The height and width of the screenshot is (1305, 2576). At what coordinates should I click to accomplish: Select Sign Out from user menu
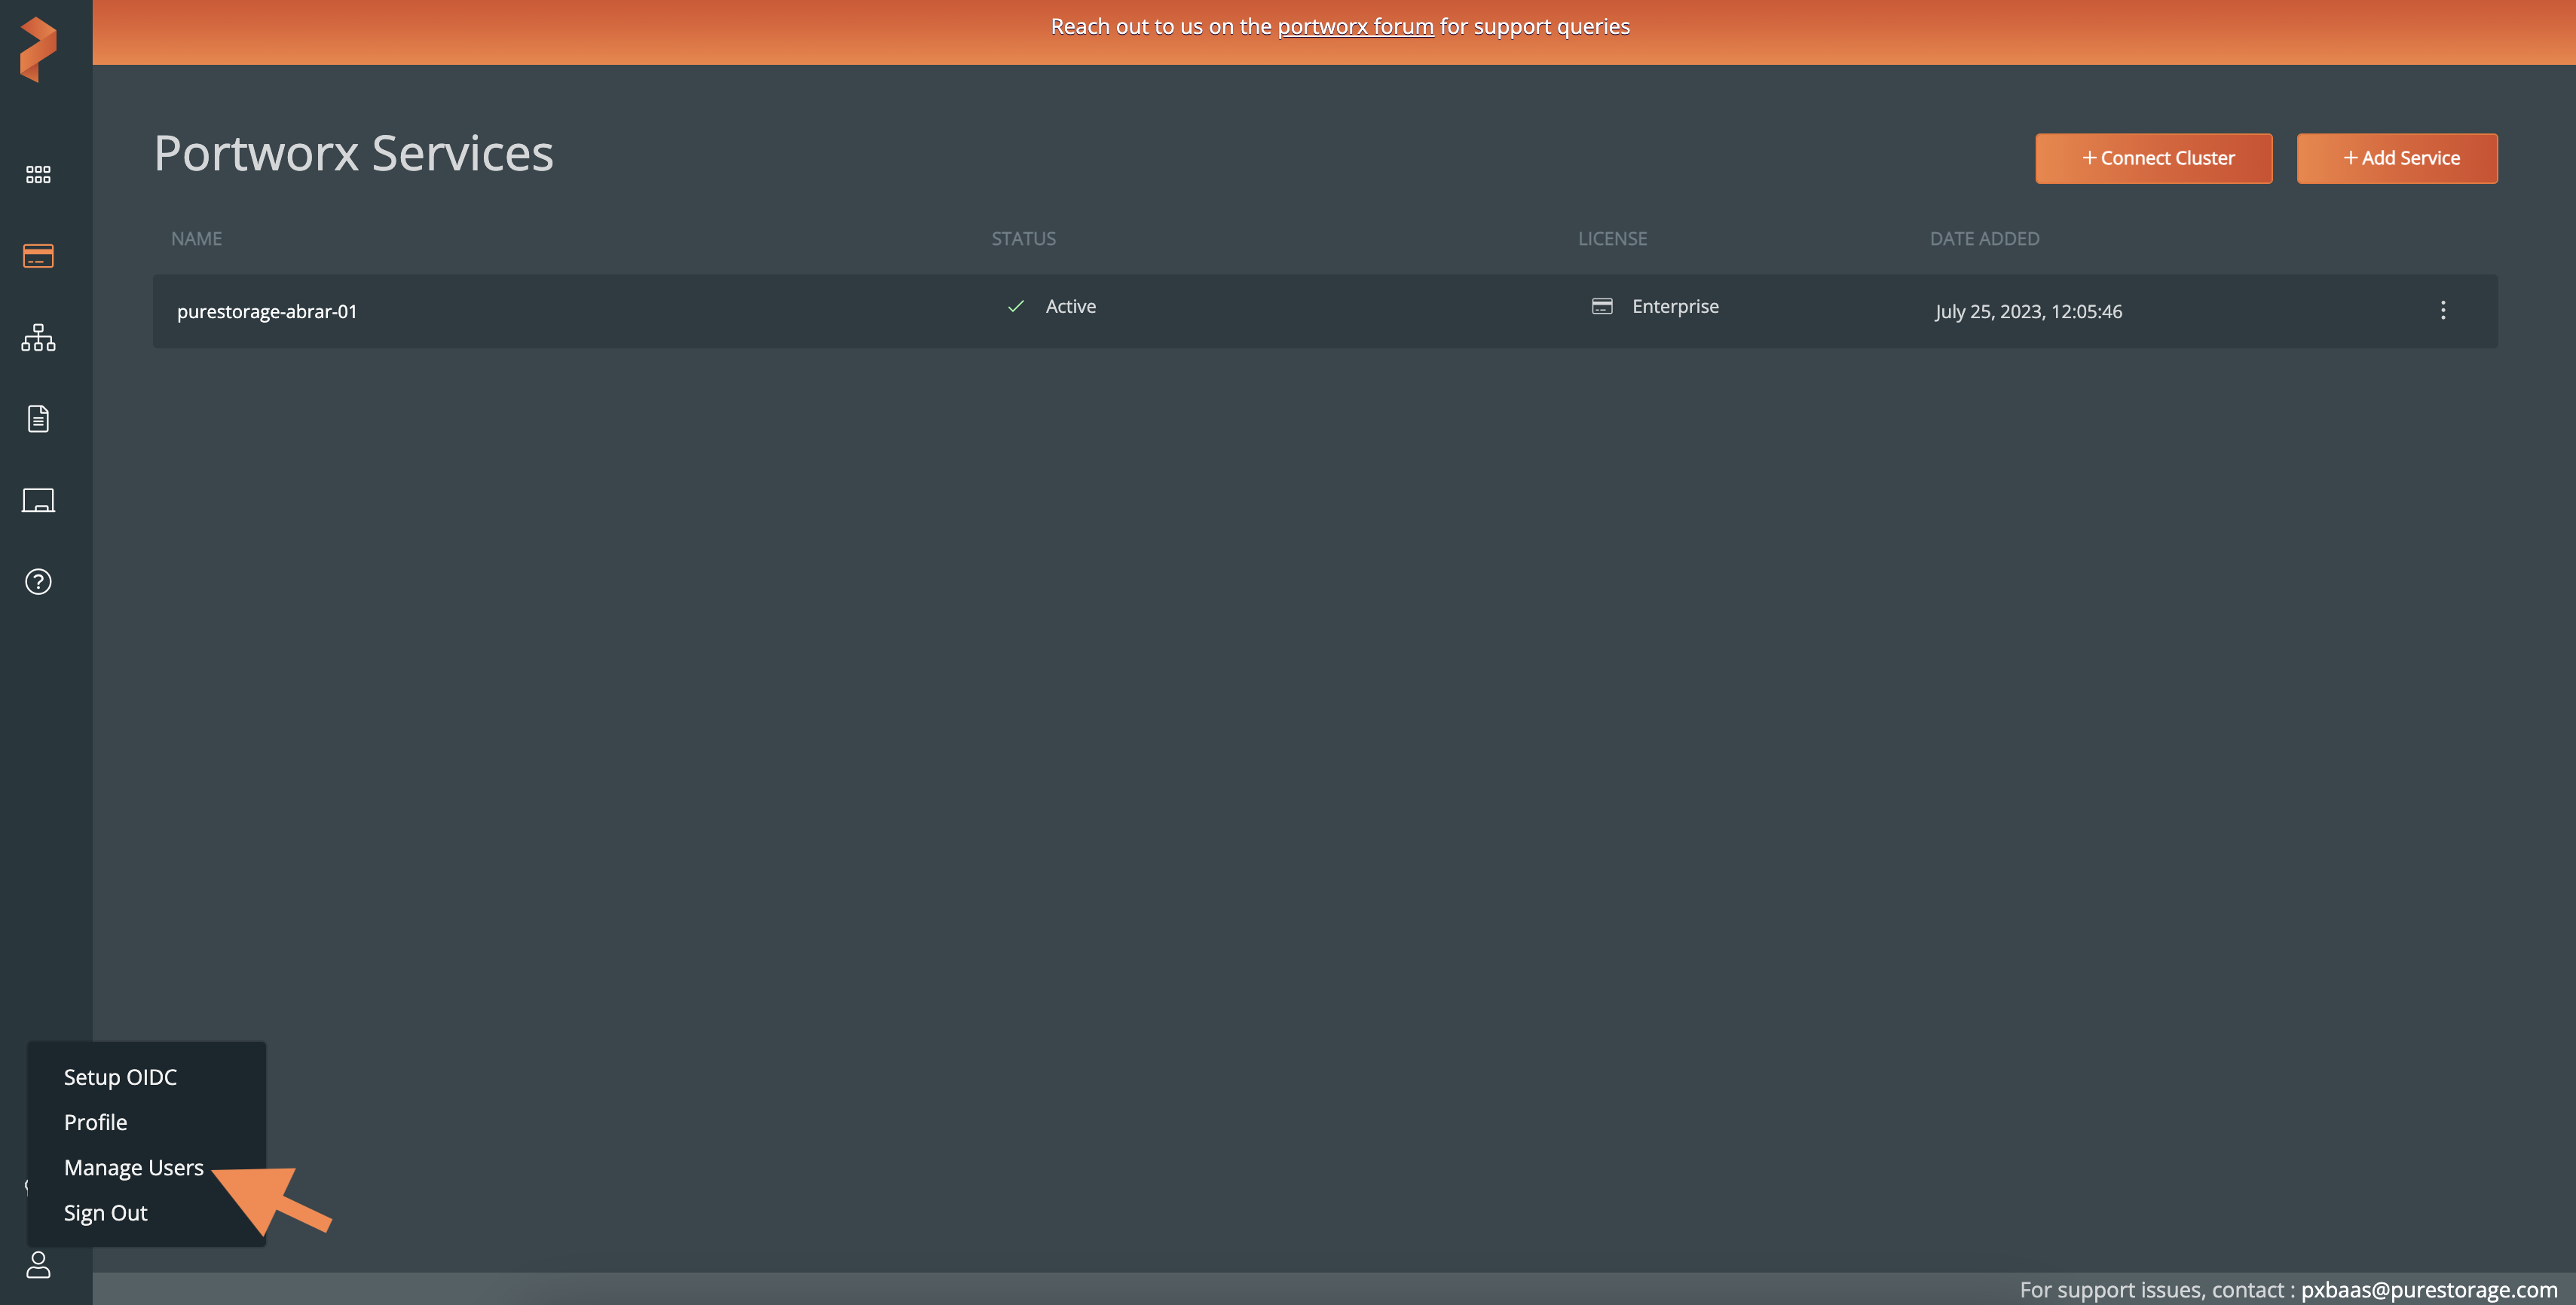pyautogui.click(x=105, y=1212)
